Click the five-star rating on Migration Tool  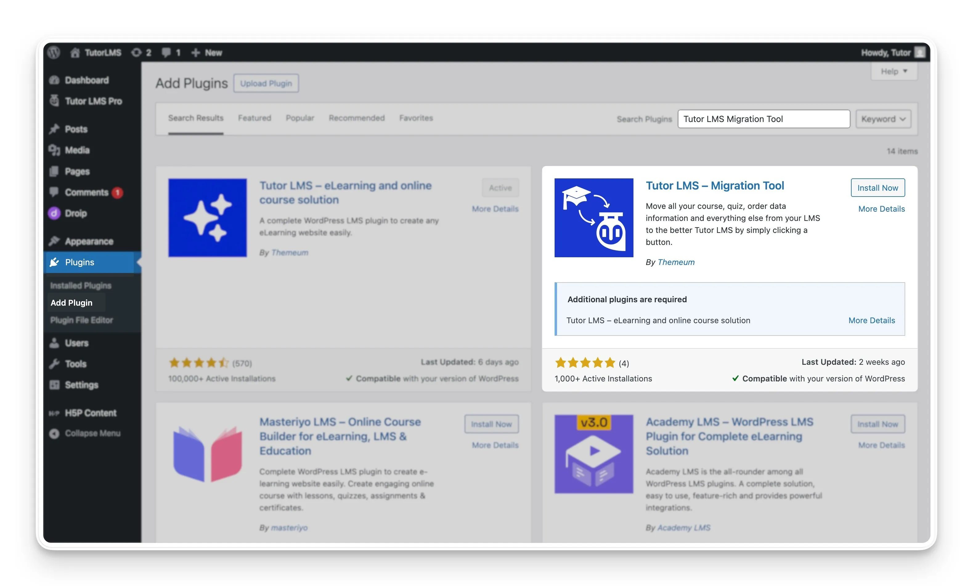tap(585, 363)
